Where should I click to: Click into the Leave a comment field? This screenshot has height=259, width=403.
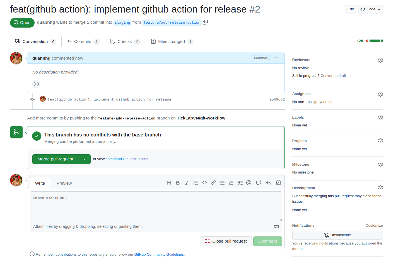click(156, 207)
